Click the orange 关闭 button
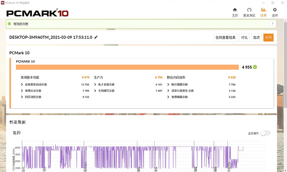 (x=268, y=38)
